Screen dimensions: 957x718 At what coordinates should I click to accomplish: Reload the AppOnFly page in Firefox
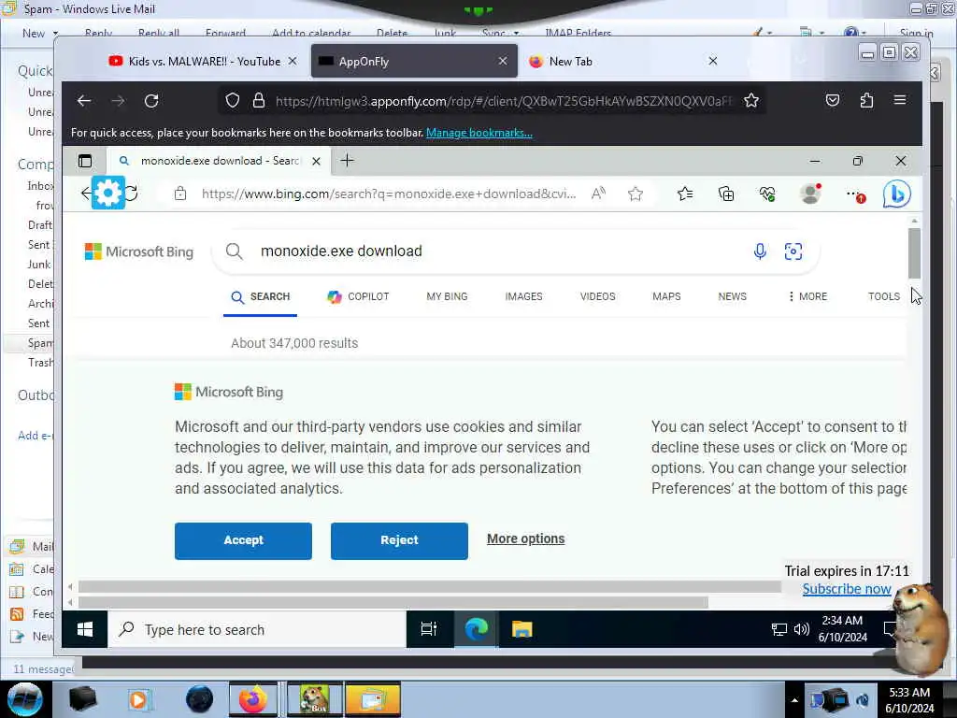coord(151,101)
